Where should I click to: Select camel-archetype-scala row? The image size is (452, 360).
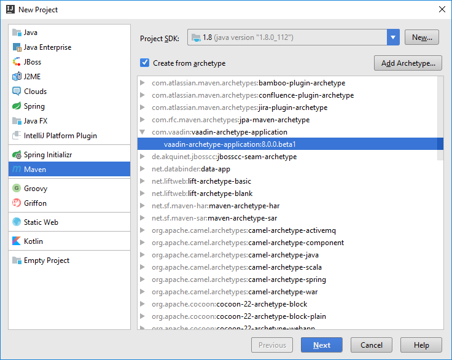[x=290, y=267]
